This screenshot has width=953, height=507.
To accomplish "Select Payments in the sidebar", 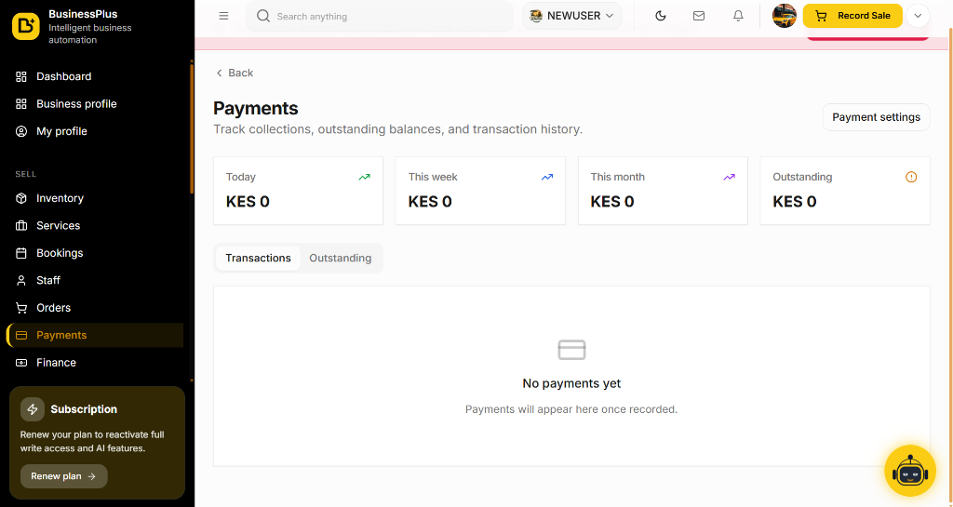I will 96,335.
